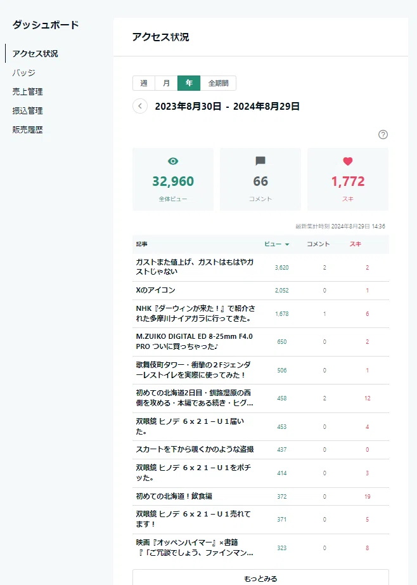The height and width of the screenshot is (585, 417).
Task: Select the 全期間 period tab
Action: [x=218, y=83]
